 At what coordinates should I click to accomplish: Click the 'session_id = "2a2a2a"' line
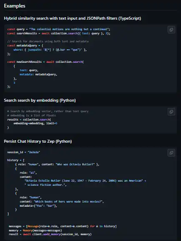(24, 152)
